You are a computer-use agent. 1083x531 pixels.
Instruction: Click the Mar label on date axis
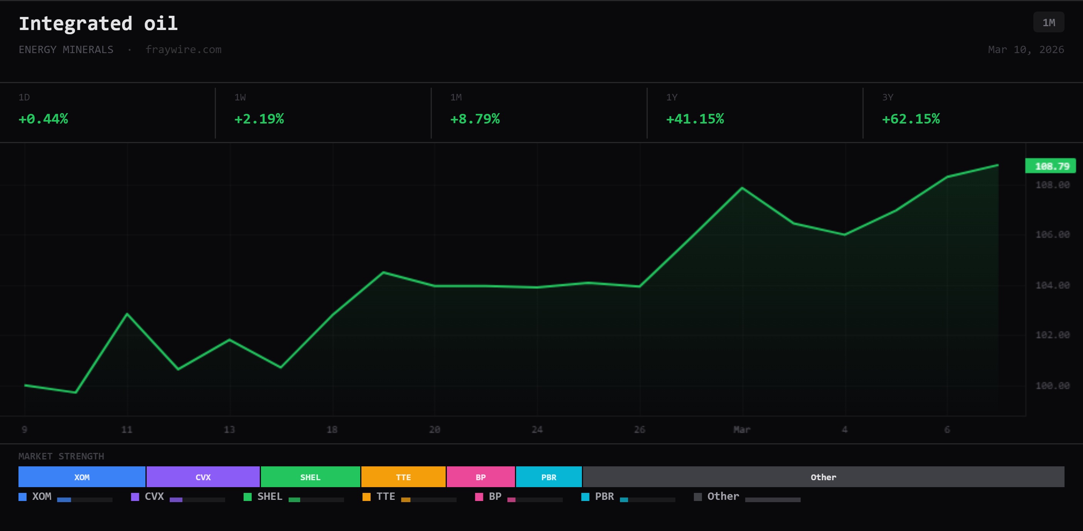(x=742, y=429)
